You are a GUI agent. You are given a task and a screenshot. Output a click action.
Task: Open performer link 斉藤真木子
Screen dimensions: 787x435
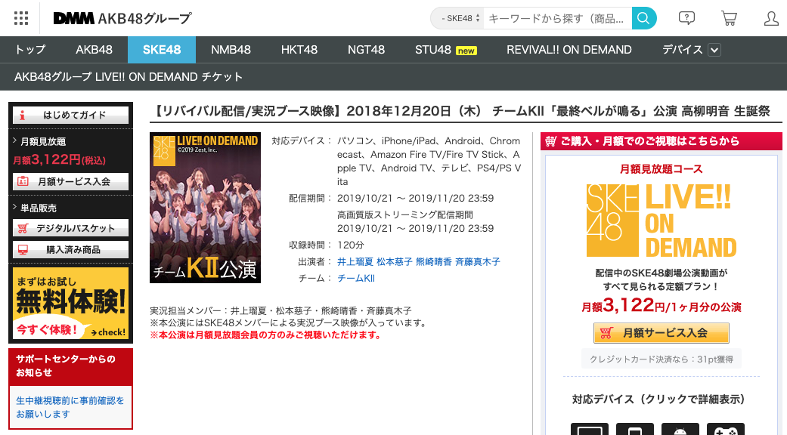click(x=478, y=261)
